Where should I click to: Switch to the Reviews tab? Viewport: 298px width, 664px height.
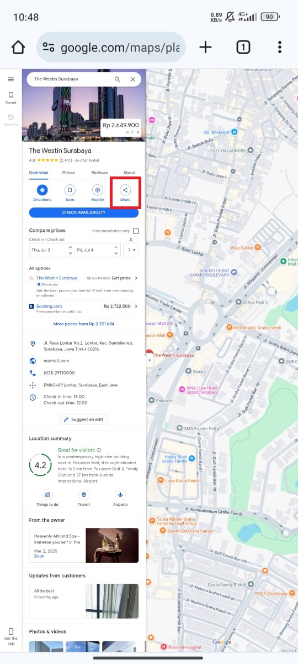pyautogui.click(x=99, y=173)
